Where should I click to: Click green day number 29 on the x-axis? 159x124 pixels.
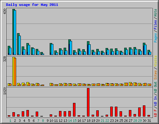click(140, 121)
